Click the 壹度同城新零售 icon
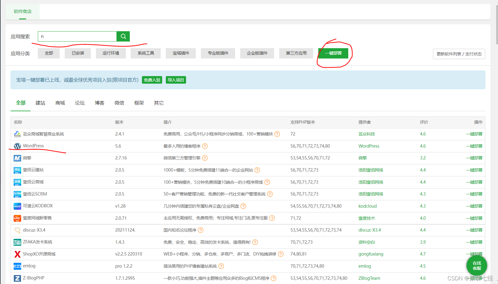498x284 pixels. pyautogui.click(x=17, y=218)
